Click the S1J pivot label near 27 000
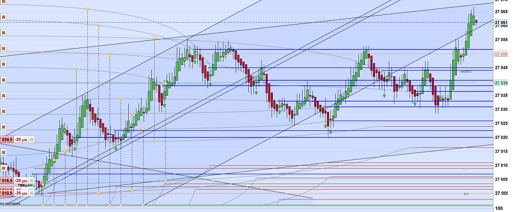 (x=466, y=194)
